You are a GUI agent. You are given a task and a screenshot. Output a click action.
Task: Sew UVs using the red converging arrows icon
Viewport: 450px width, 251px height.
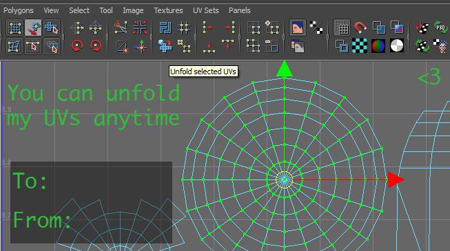[x=140, y=28]
